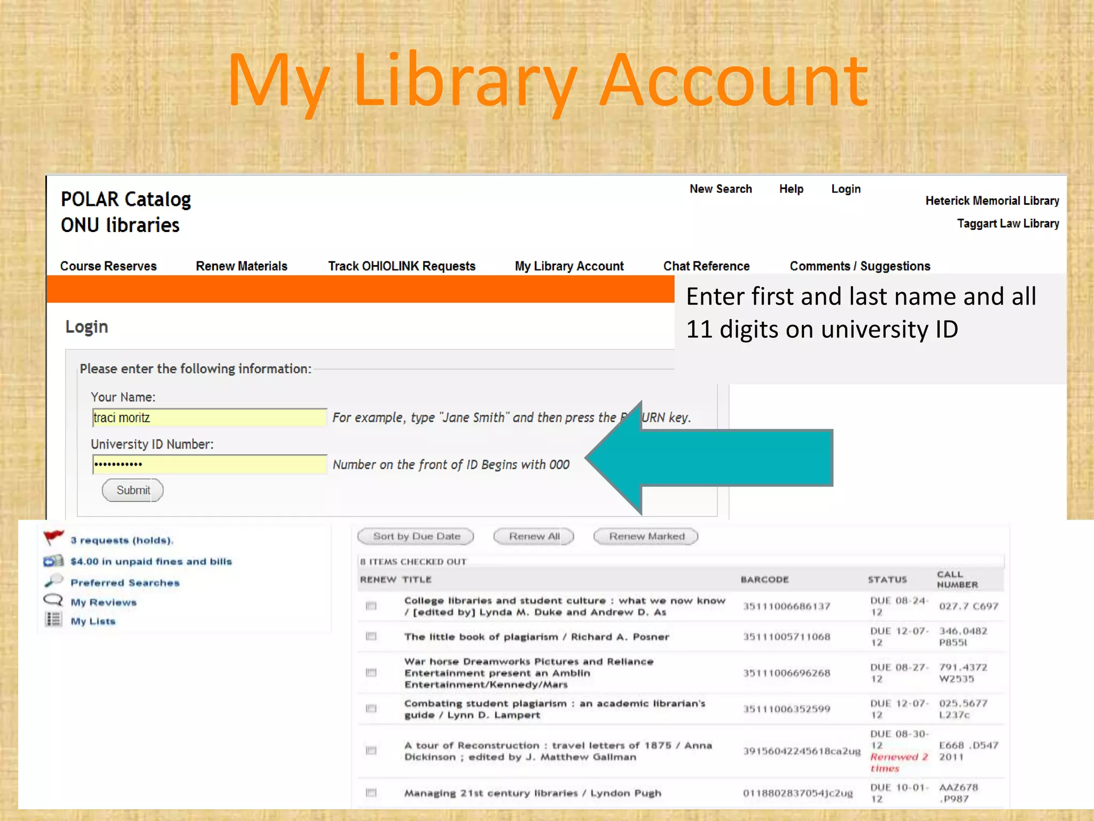Click the STATUS column header

pos(887,579)
